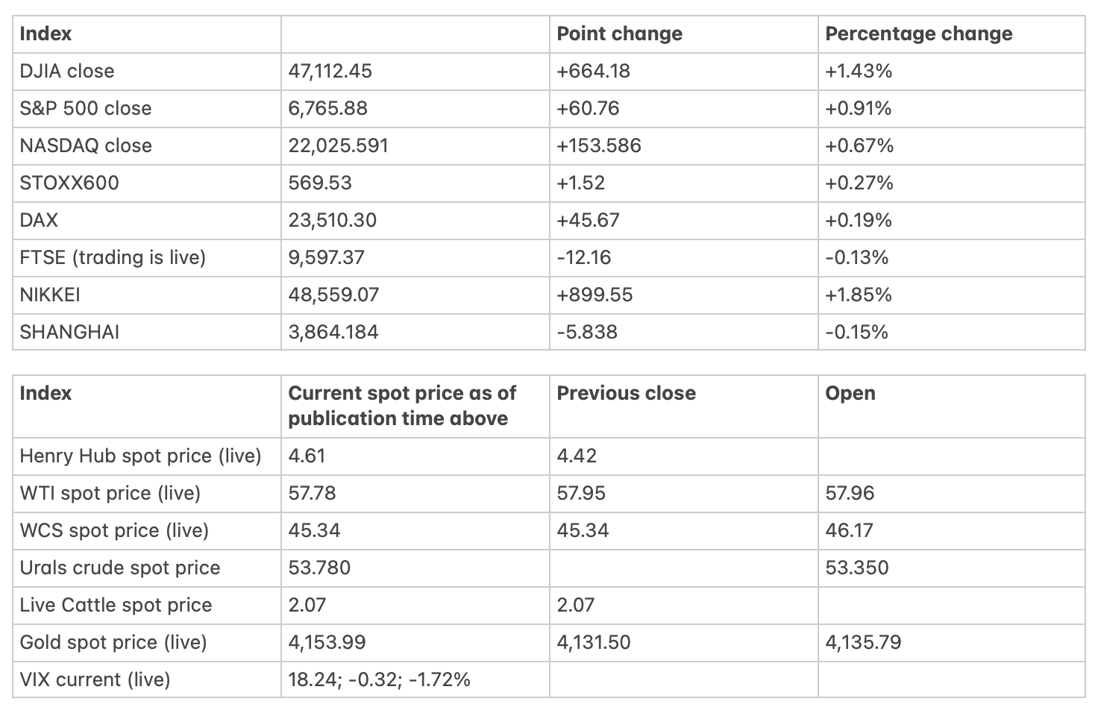Click the NASDAQ point change +153.586

pos(599,145)
